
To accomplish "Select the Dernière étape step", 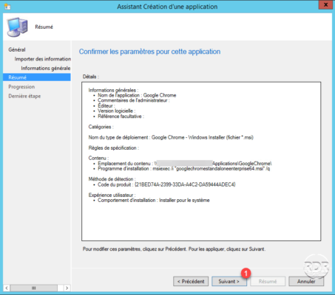I will point(24,96).
